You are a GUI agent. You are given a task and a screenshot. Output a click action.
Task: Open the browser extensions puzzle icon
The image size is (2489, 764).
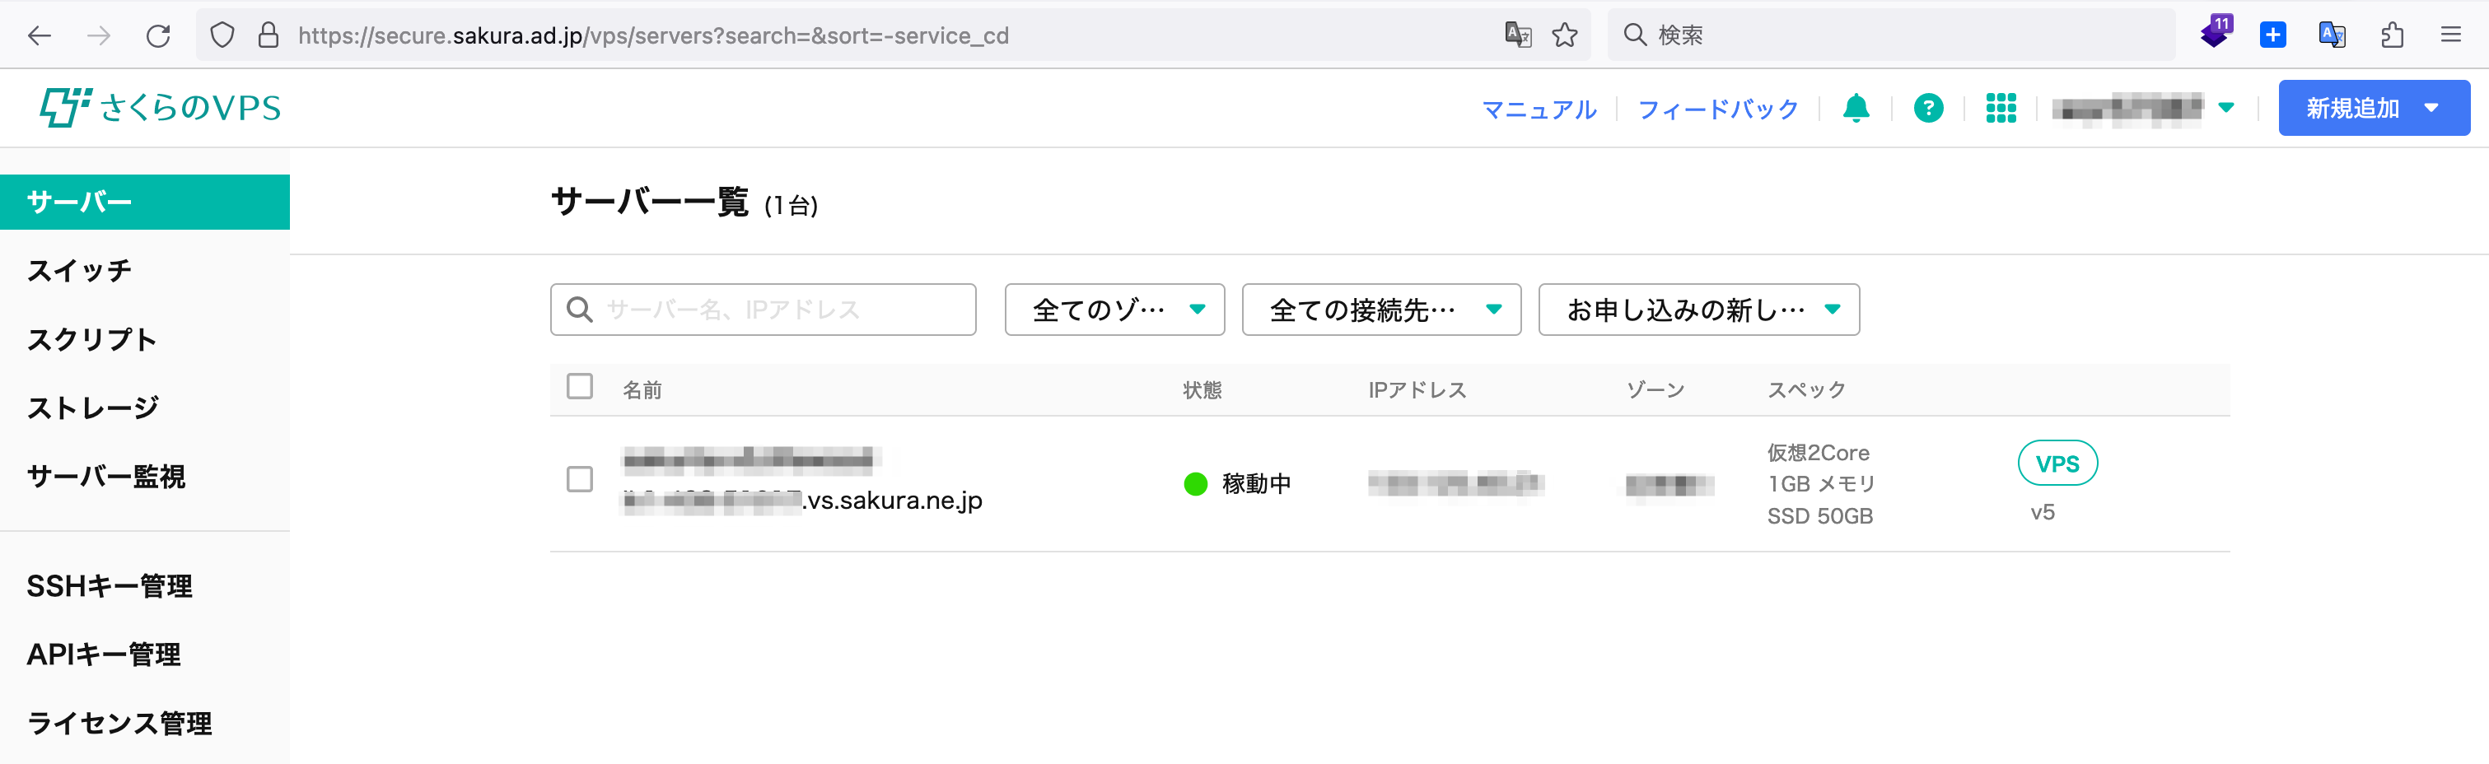[x=2392, y=35]
